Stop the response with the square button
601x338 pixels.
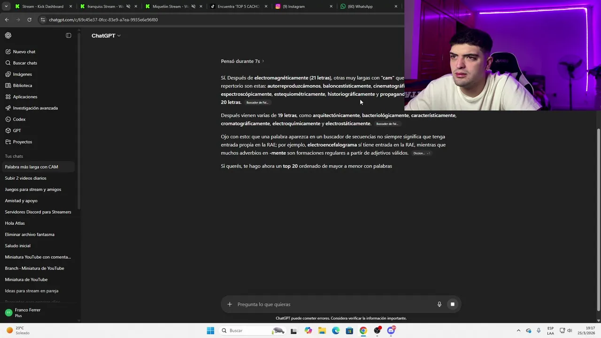click(x=453, y=304)
